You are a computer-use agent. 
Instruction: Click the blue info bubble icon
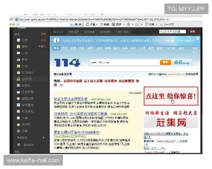(56, 40)
